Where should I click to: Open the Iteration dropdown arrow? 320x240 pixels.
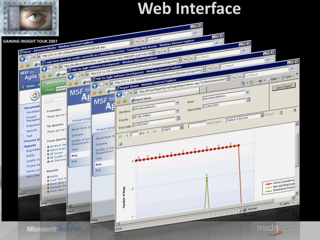[x=177, y=102]
